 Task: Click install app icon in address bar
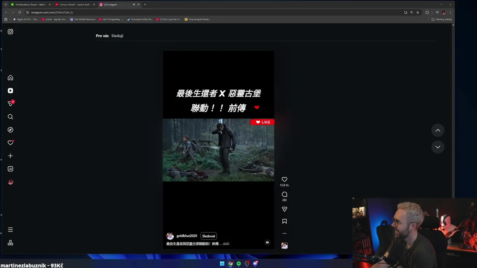405,12
